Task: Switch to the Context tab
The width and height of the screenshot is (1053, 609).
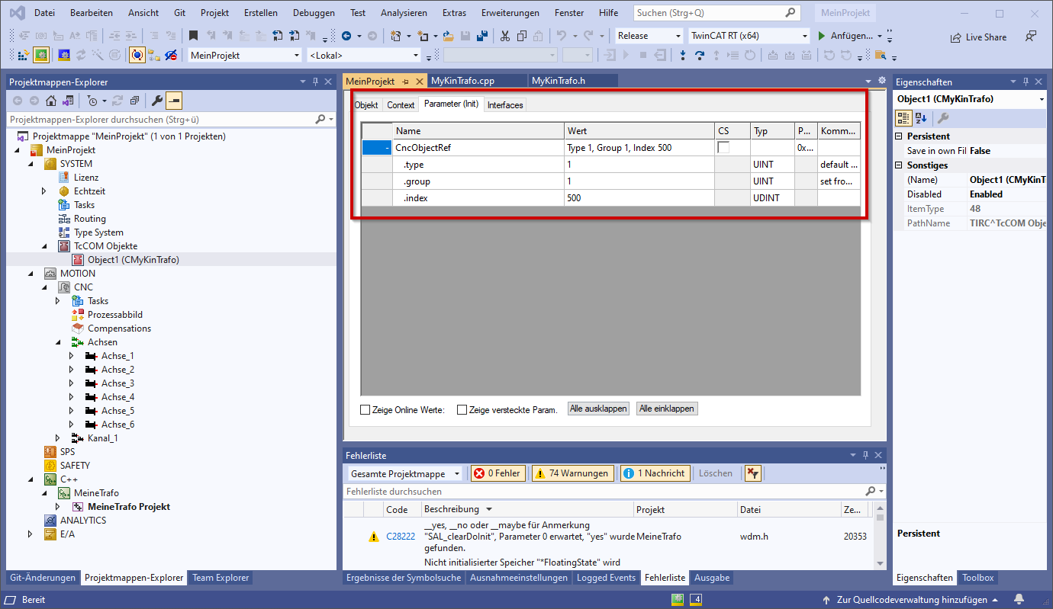Action: click(x=401, y=105)
